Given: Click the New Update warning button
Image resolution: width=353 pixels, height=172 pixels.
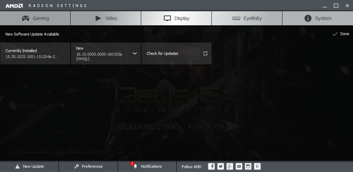Looking at the screenshot, I should (x=30, y=166).
